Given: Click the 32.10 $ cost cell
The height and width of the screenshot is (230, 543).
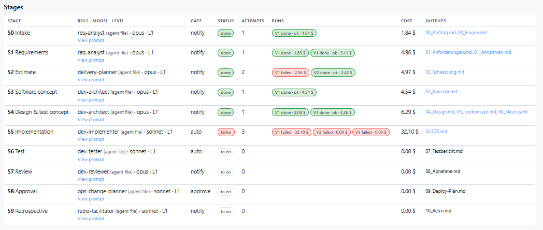Looking at the screenshot, I should point(410,132).
